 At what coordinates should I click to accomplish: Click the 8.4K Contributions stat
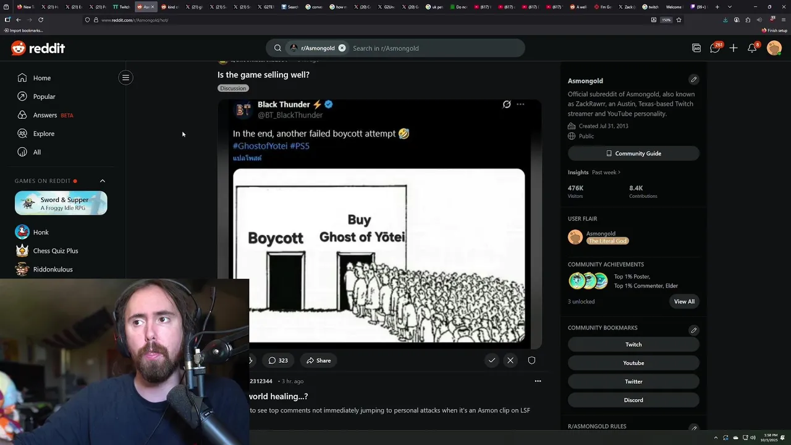coord(643,192)
